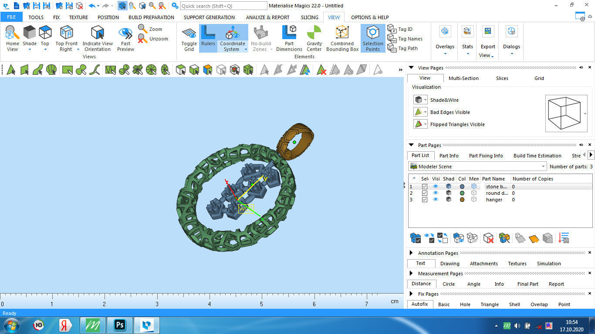Viewport: 595px width, 334px height.
Task: Click the round part green color swatch
Action: point(462,193)
